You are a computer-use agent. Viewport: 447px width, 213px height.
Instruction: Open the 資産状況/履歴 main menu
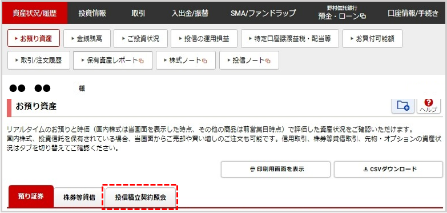[35, 13]
